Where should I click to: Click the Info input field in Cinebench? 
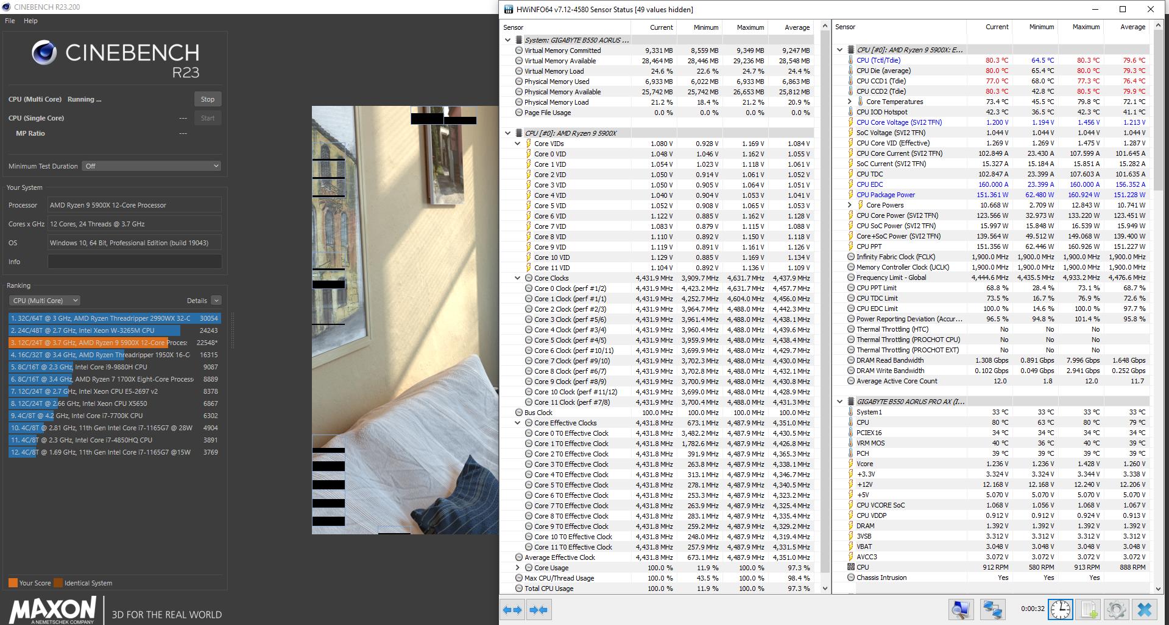pyautogui.click(x=135, y=262)
